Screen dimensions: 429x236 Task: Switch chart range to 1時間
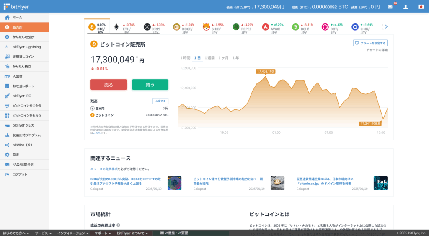185,58
